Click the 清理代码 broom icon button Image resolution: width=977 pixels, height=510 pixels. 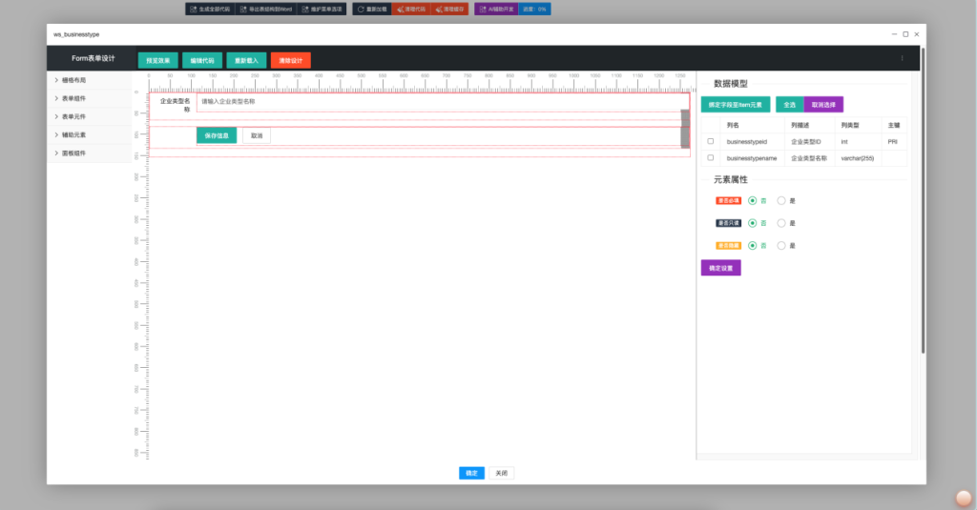point(410,9)
